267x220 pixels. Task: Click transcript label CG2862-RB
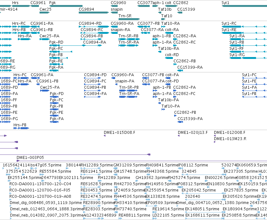pyautogui.click(x=184, y=61)
